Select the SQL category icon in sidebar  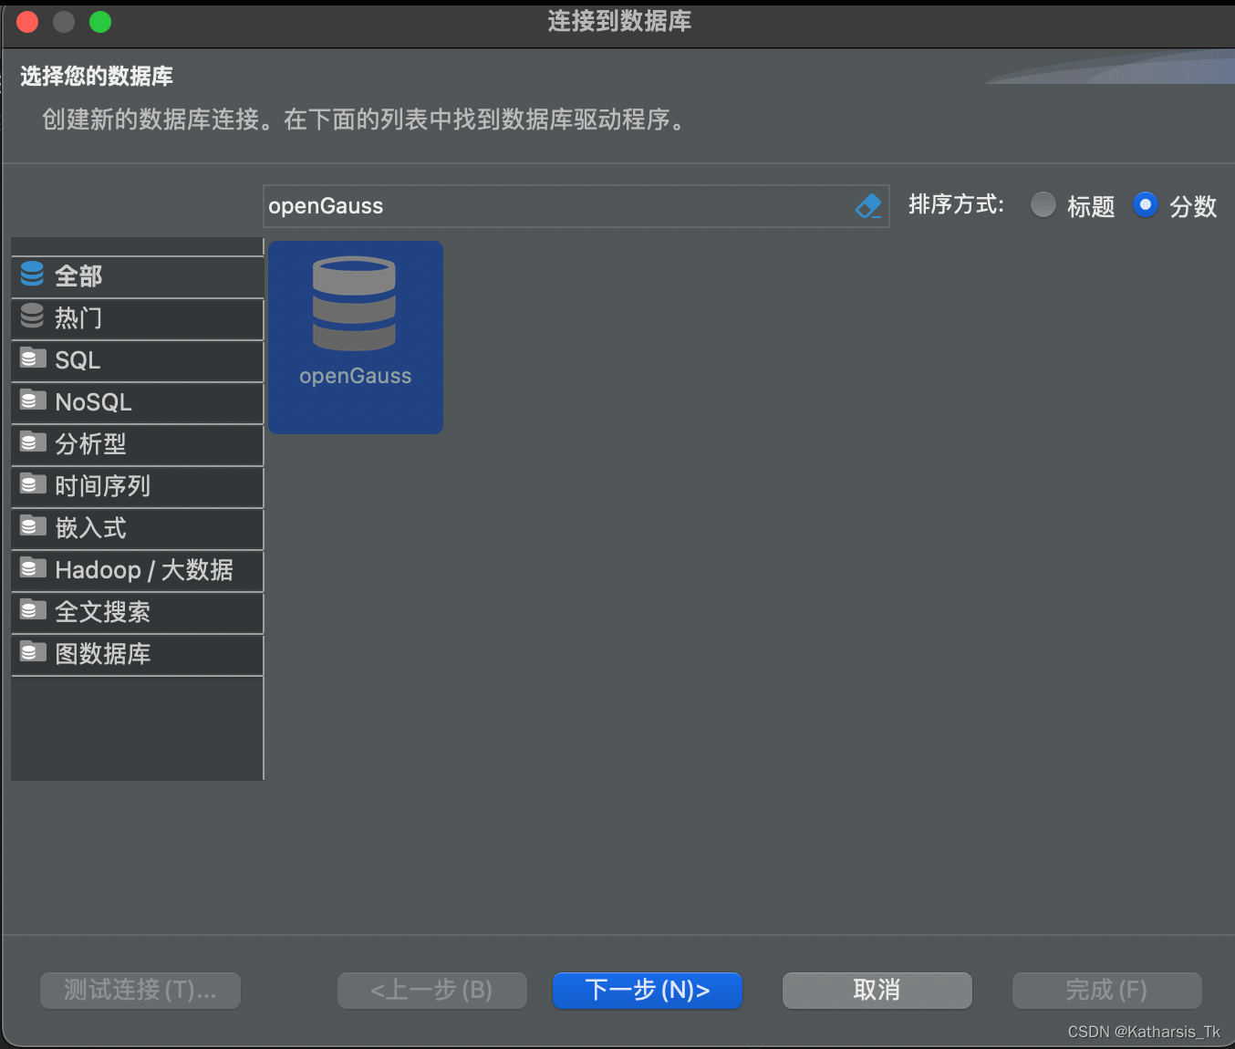click(x=32, y=358)
